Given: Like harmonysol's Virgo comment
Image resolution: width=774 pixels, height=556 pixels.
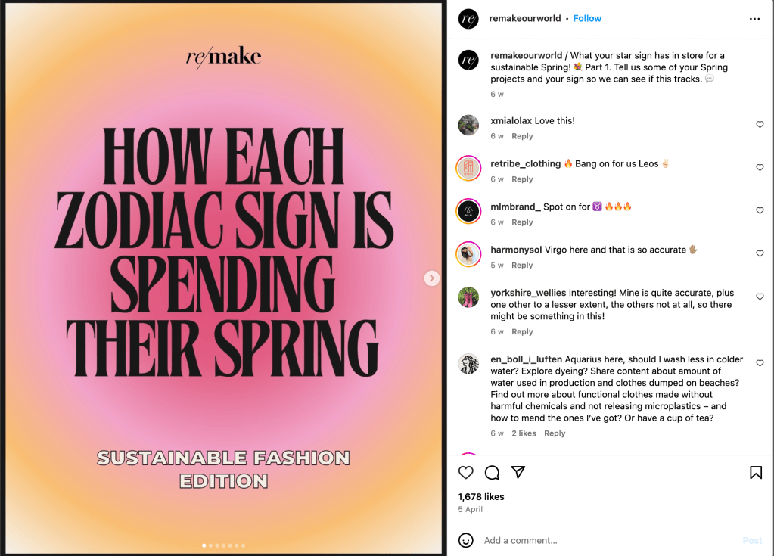Looking at the screenshot, I should 760,254.
